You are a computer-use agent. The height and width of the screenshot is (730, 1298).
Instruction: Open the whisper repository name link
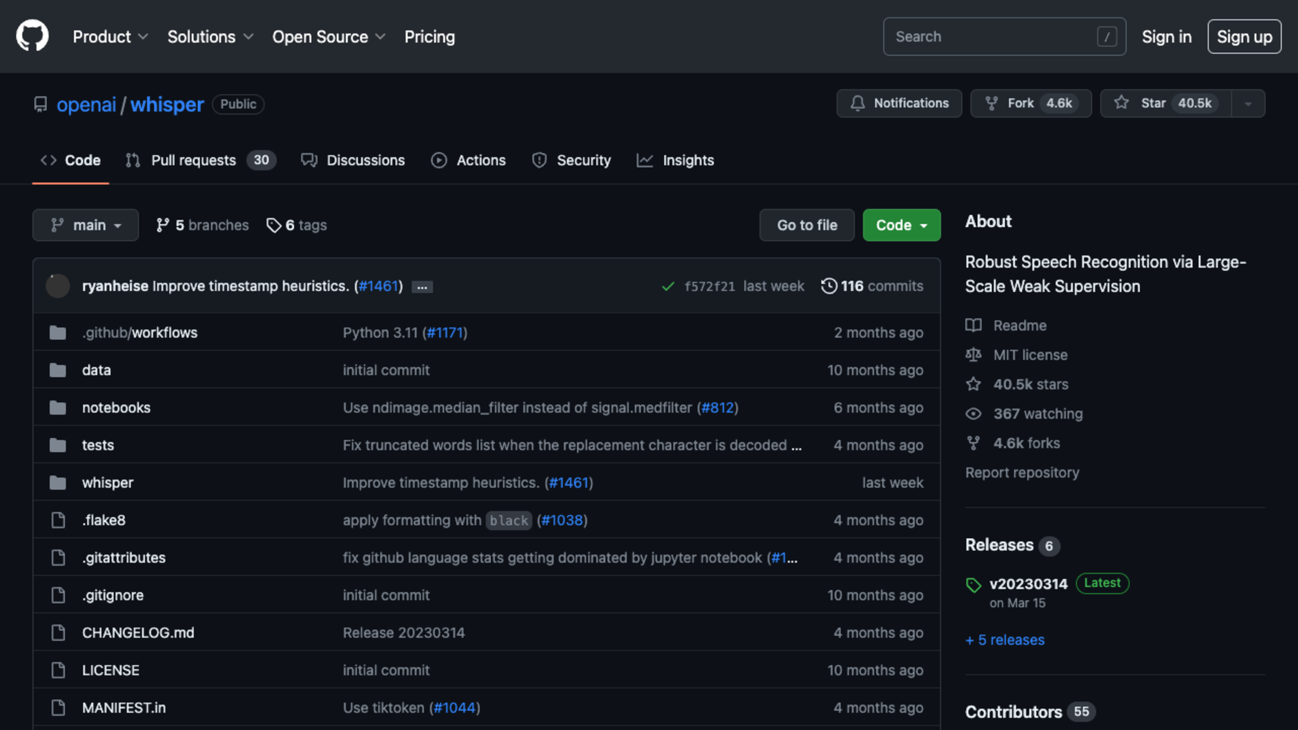[167, 104]
